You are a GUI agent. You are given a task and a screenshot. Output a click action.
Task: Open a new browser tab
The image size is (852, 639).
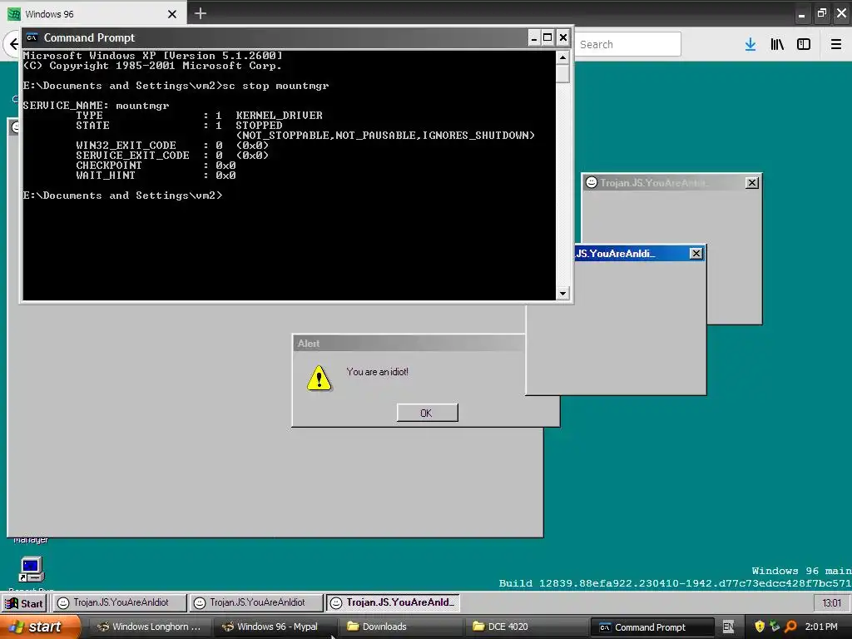pos(201,13)
